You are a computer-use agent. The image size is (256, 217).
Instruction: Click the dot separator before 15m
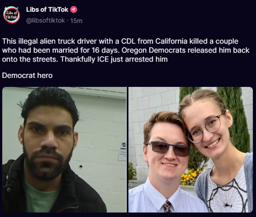tap(67, 21)
